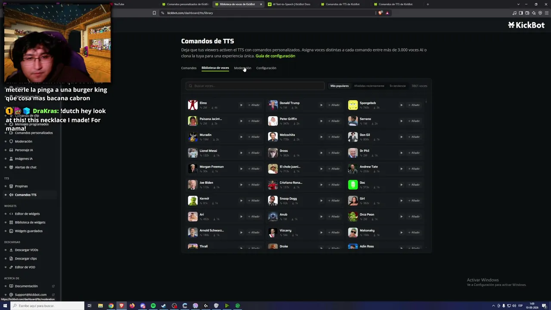Click the bookmark icon in address bar
Image resolution: width=551 pixels, height=310 pixels.
[154, 13]
